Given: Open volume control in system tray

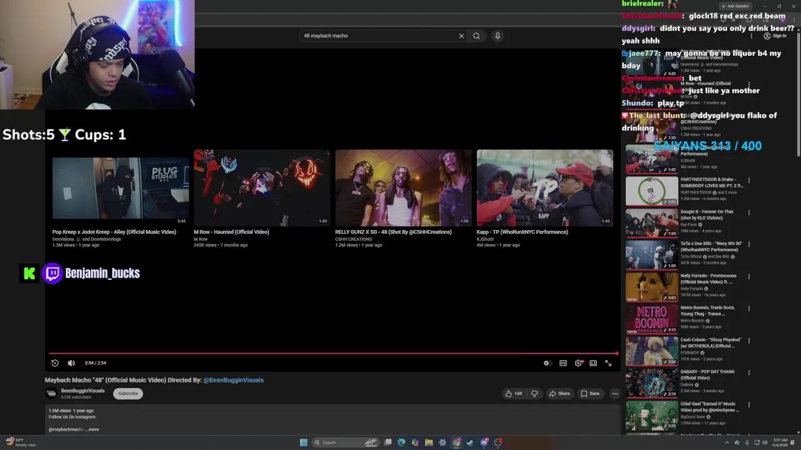Looking at the screenshot, I should (765, 442).
